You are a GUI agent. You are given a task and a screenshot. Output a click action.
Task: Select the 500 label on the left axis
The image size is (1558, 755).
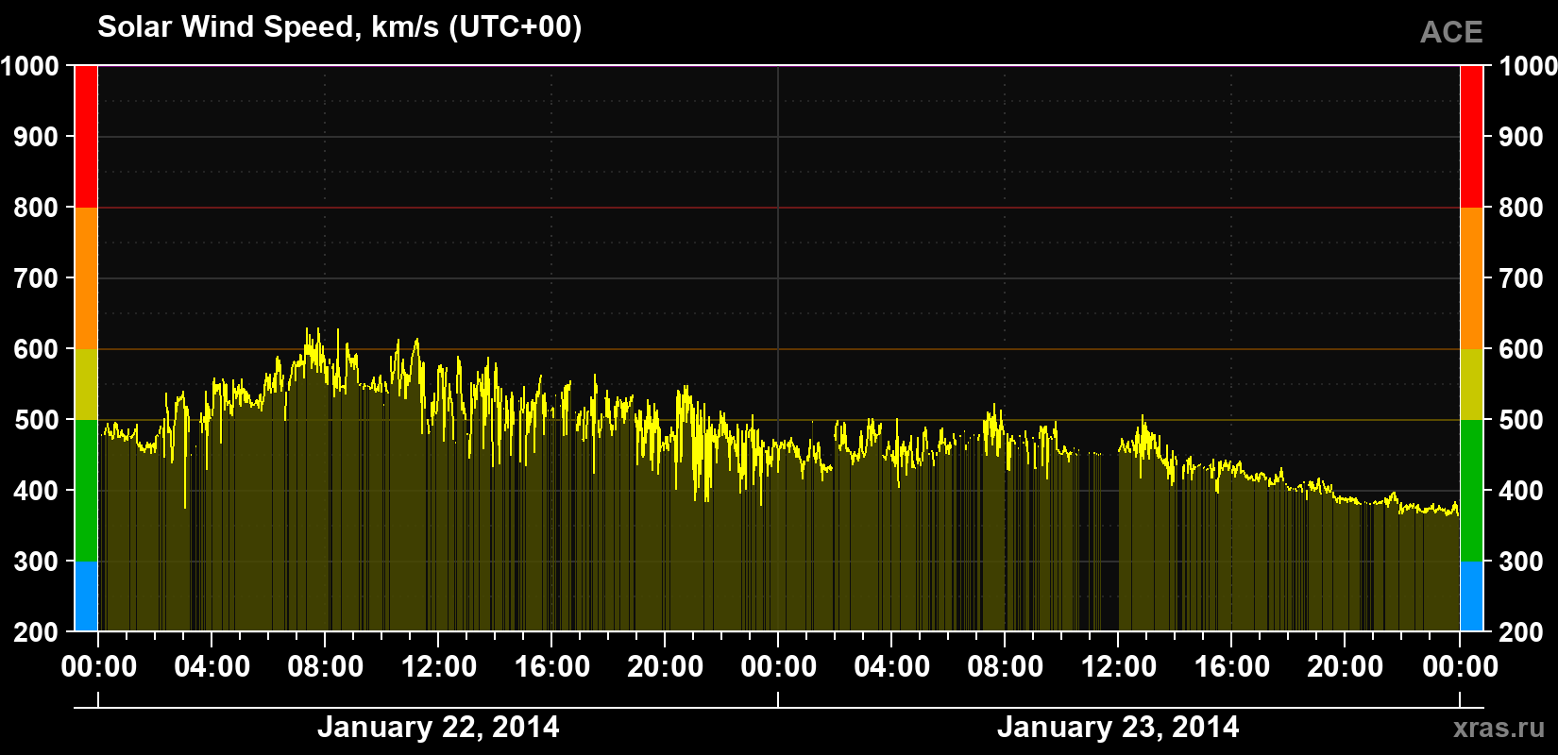(37, 420)
